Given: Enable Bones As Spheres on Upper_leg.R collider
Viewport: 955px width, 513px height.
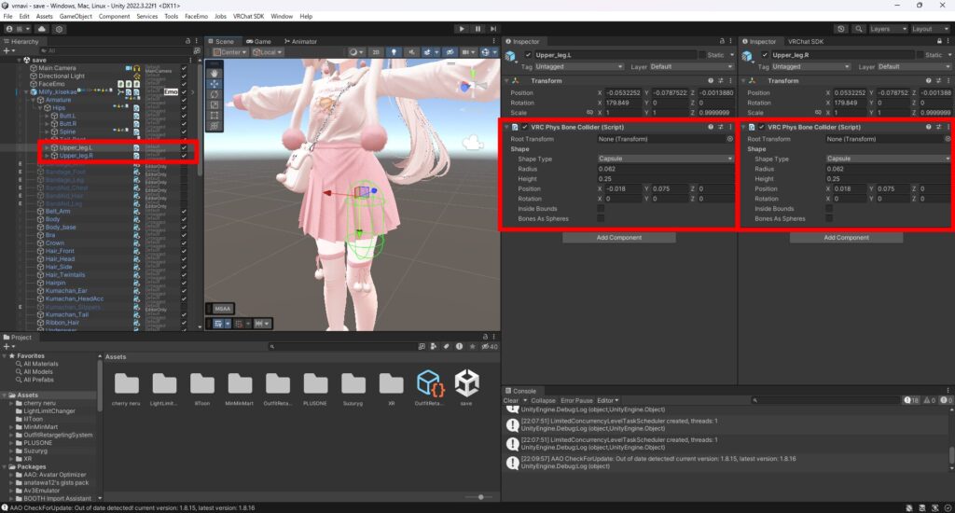Looking at the screenshot, I should (829, 218).
